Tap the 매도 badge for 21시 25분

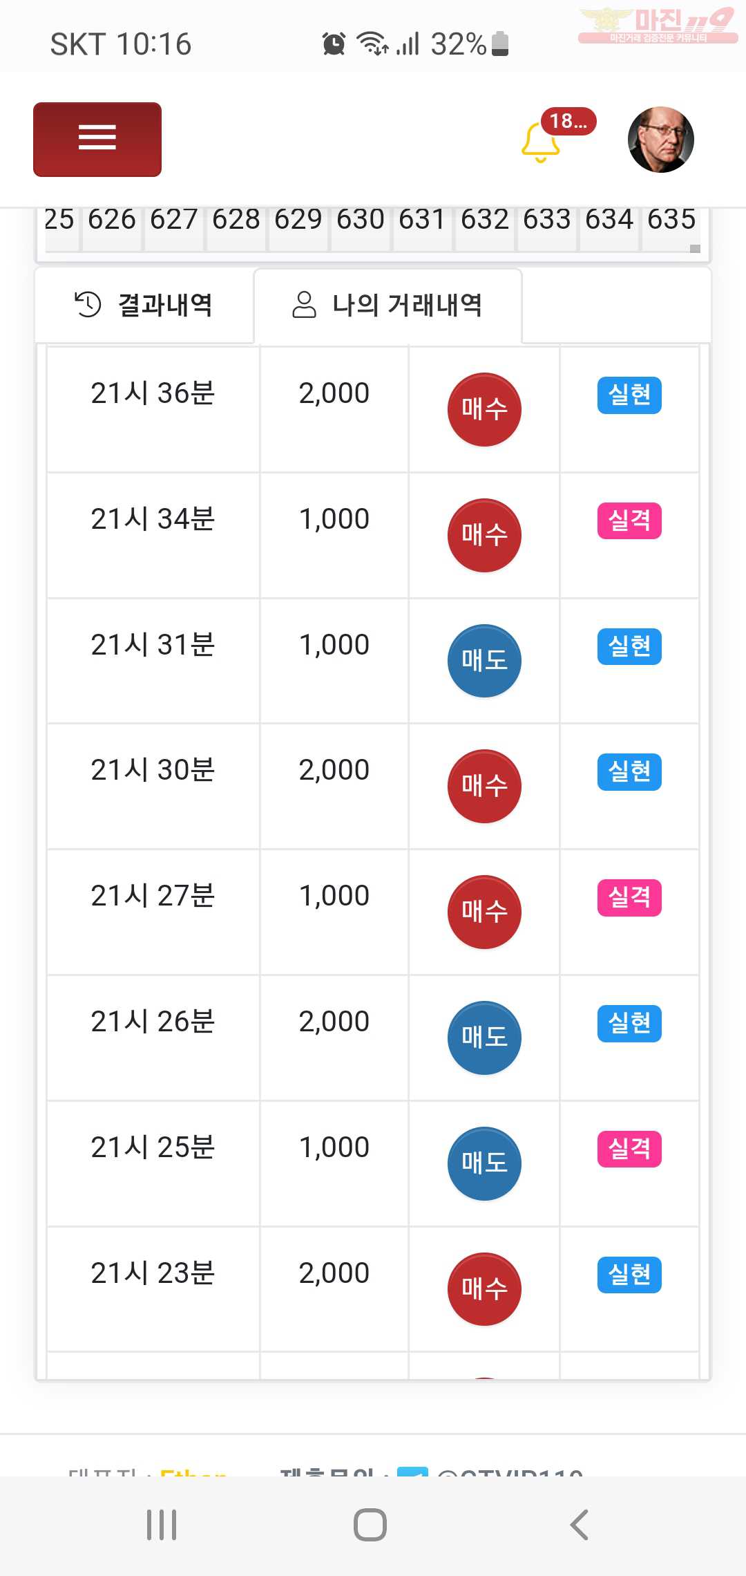(x=484, y=1163)
